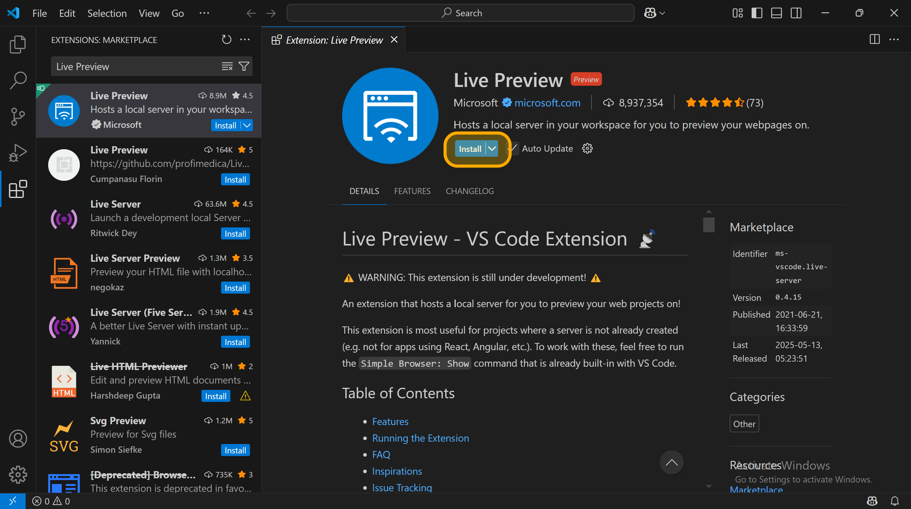Toggle the primary side bar
The height and width of the screenshot is (509, 911).
click(757, 14)
